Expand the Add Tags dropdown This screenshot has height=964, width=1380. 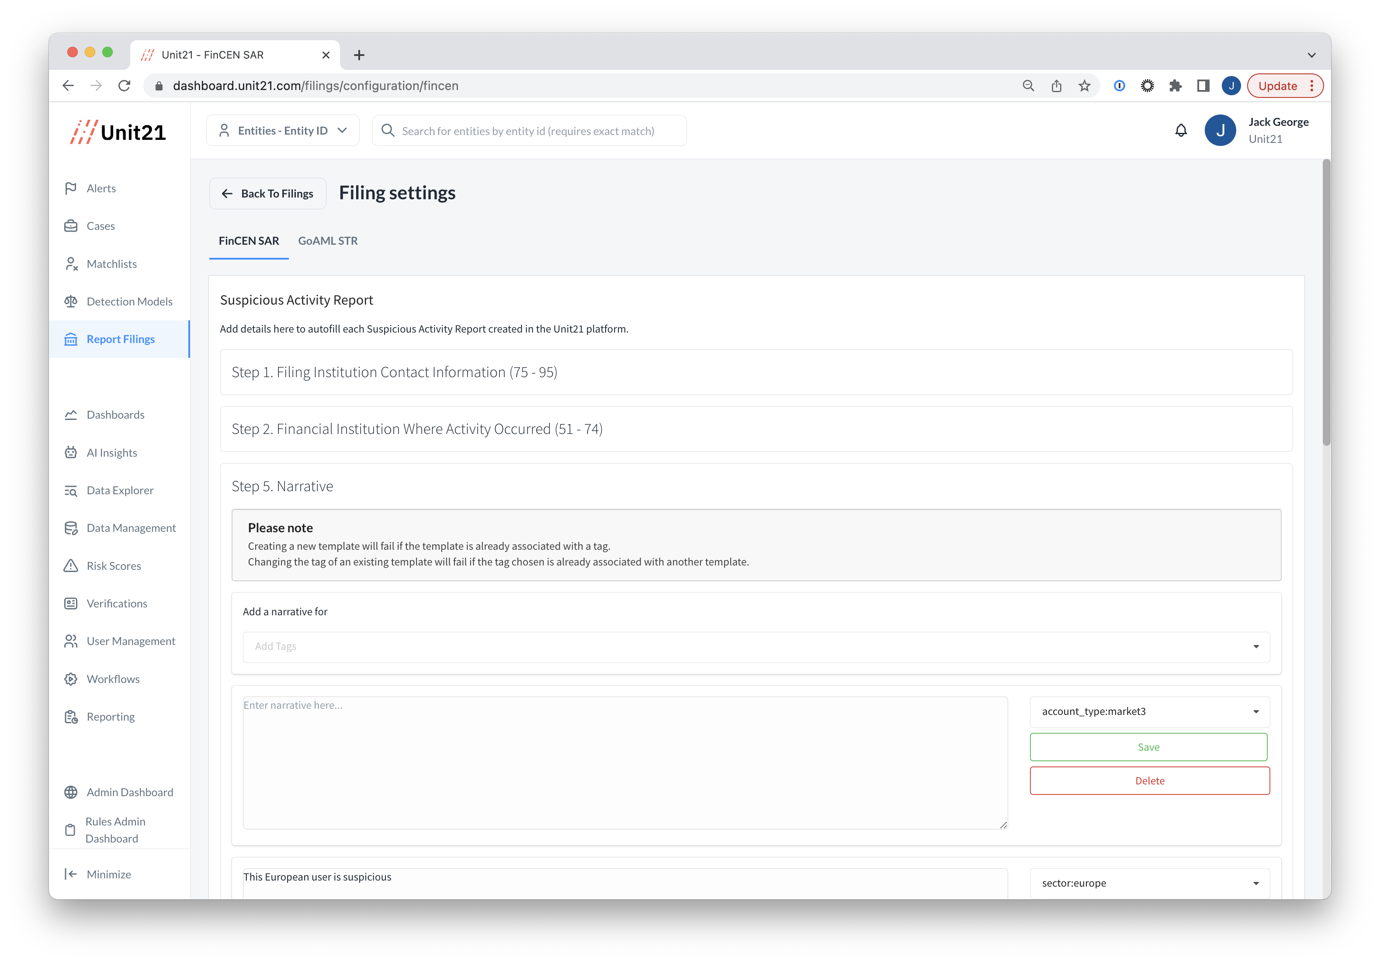[756, 647]
